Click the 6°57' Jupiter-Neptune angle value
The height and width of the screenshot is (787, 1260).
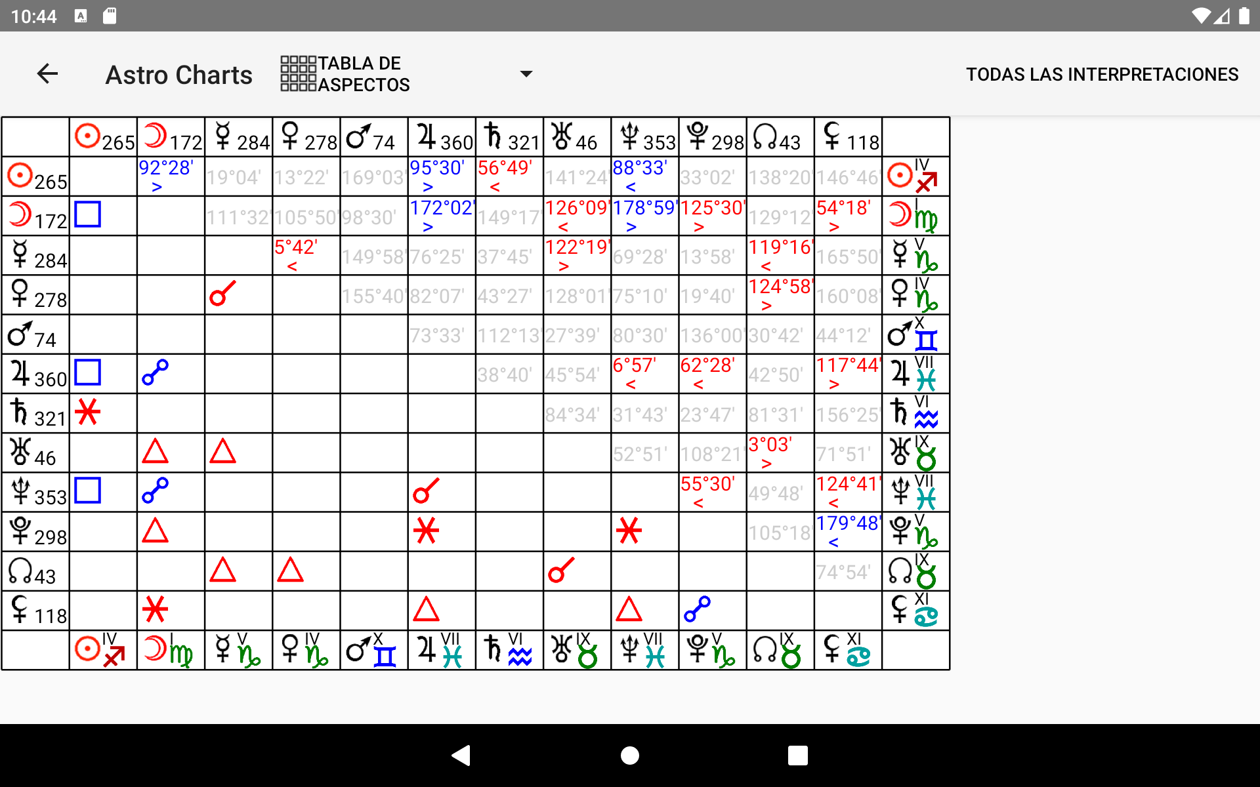[635, 365]
